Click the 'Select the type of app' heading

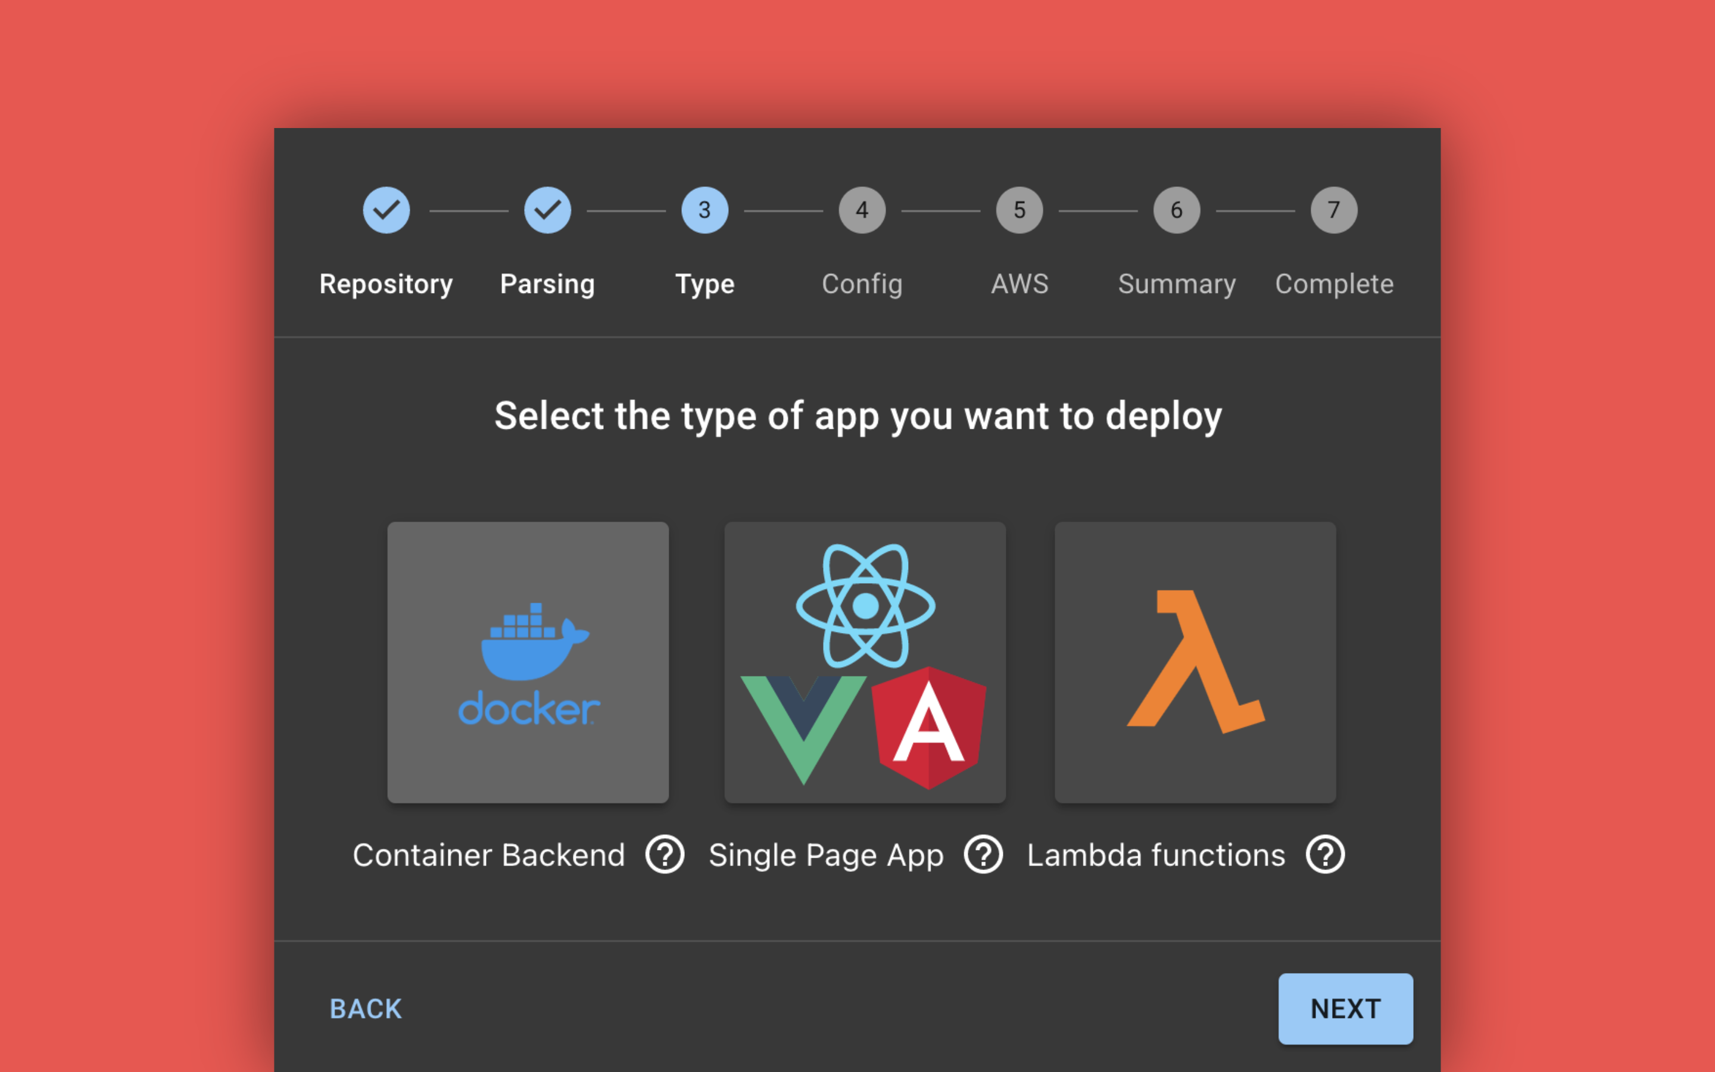point(858,417)
